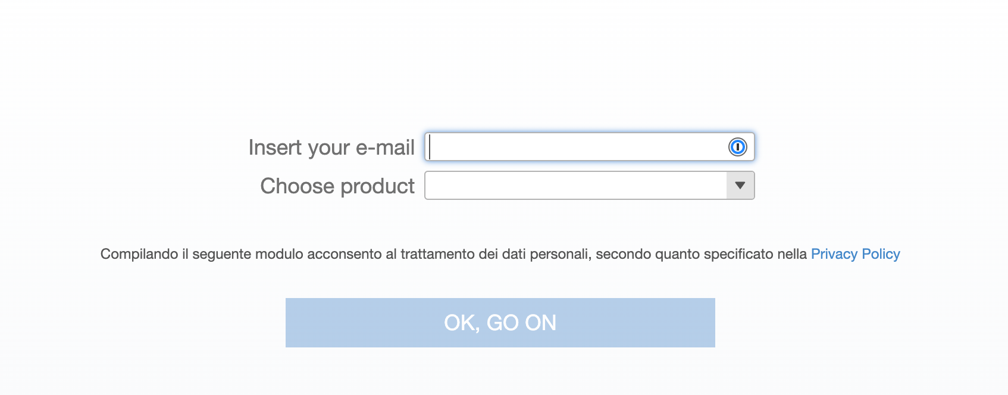The height and width of the screenshot is (395, 1008).
Task: Click the 1Password icon in e-mail field
Action: tap(737, 147)
